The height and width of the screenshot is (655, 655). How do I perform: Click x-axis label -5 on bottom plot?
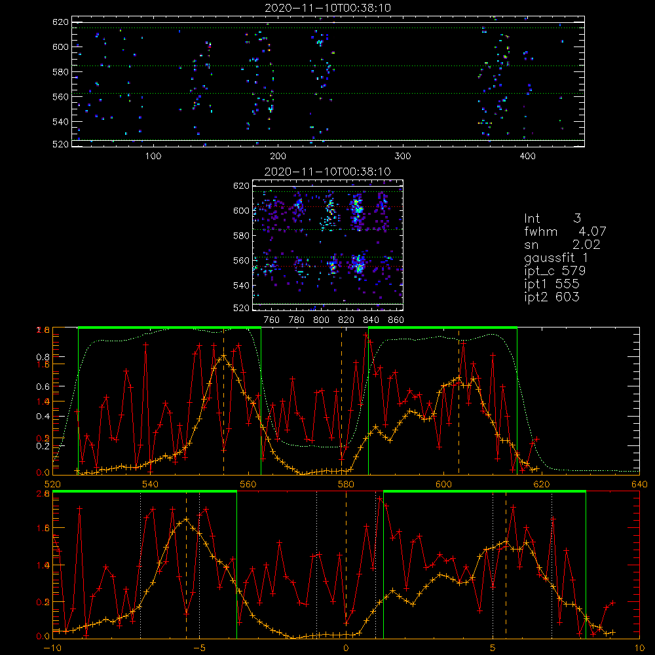pyautogui.click(x=199, y=648)
